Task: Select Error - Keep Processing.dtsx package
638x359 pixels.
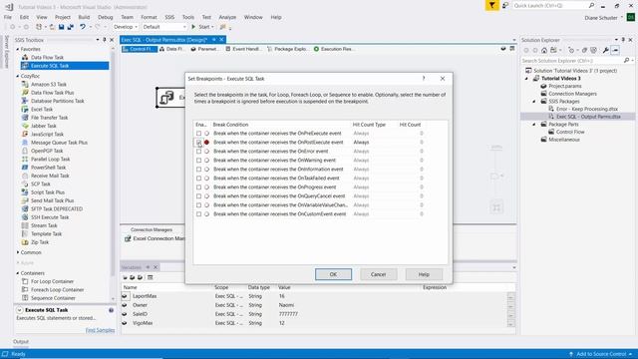Action: 587,109
